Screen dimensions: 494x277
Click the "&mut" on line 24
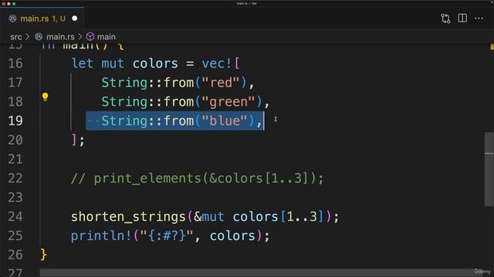point(209,217)
